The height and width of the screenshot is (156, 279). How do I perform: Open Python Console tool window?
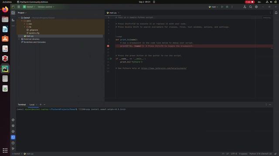(x=13, y=131)
